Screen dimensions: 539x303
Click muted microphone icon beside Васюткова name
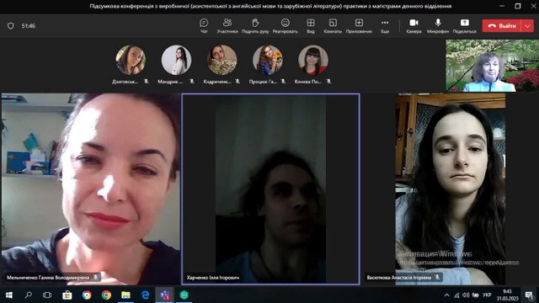(x=437, y=277)
